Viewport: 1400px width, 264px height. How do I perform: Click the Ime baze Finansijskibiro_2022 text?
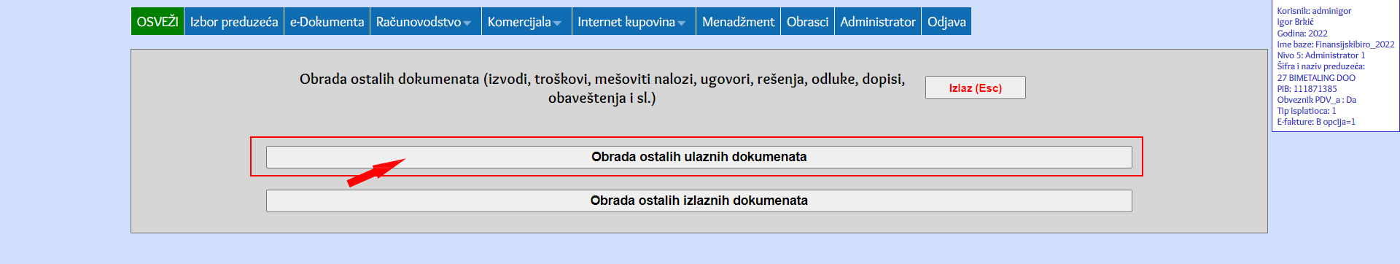[1336, 44]
